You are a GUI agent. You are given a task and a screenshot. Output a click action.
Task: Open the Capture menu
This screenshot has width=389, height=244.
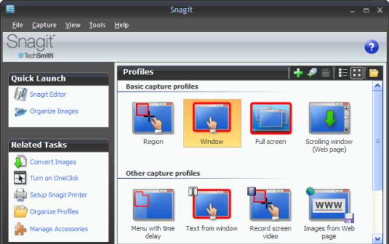click(44, 25)
